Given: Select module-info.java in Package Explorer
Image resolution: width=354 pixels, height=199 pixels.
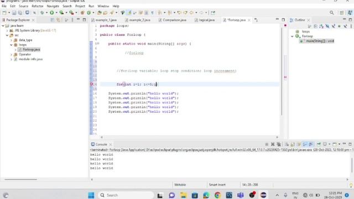Looking at the screenshot, I should [28, 59].
